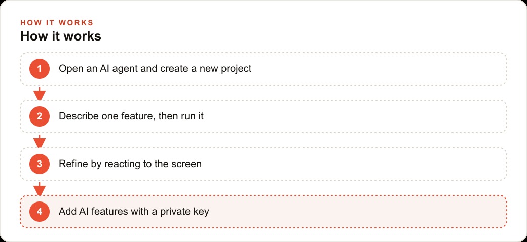Click the step 3 number badge
Image resolution: width=527 pixels, height=242 pixels.
click(40, 164)
